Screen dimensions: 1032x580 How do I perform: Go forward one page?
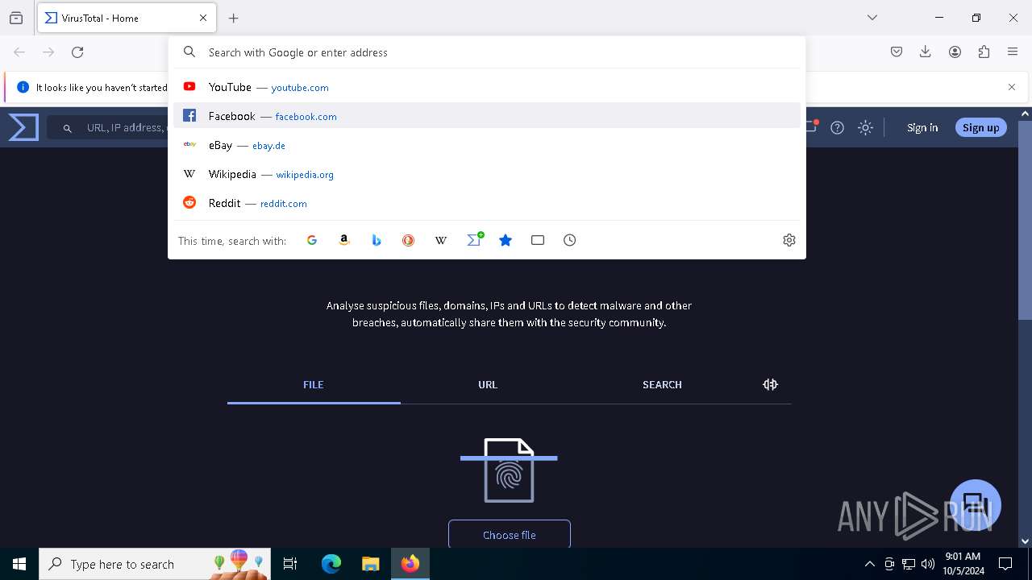(48, 52)
